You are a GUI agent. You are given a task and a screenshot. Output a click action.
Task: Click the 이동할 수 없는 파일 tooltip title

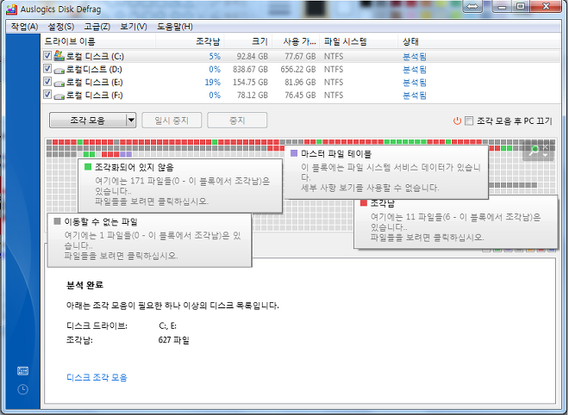(101, 221)
